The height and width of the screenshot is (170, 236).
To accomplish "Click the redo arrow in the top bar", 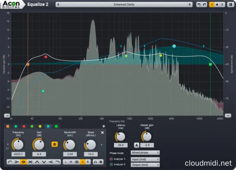I will [x=204, y=4].
